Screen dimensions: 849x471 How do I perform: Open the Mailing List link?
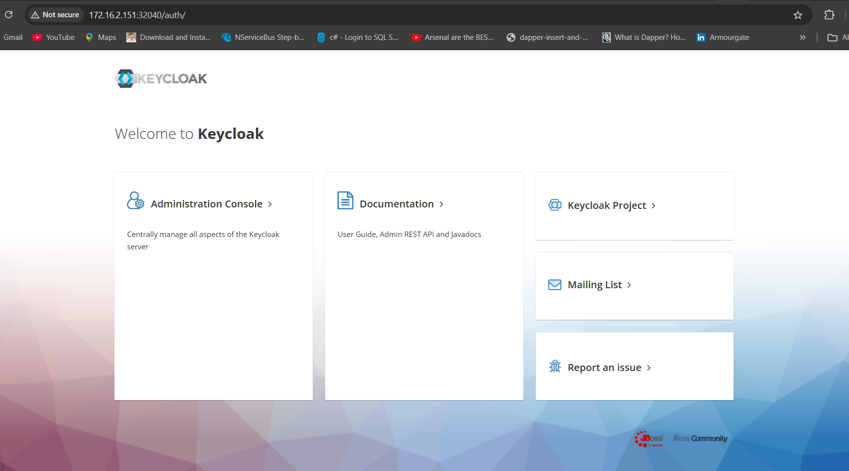(x=595, y=285)
